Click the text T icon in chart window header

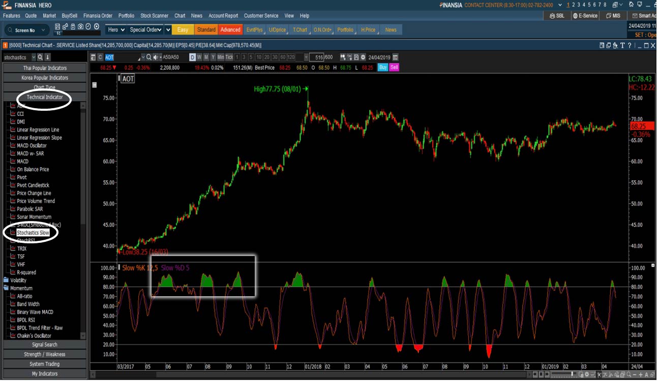tap(623, 45)
